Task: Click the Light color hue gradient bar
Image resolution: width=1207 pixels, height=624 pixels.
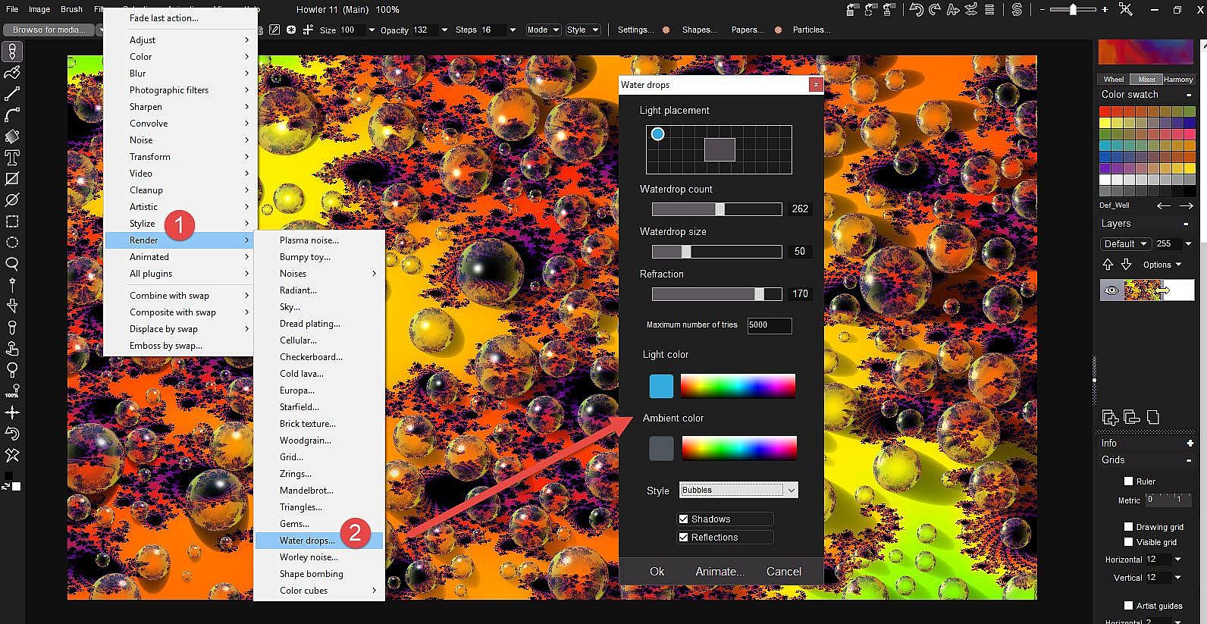Action: click(x=738, y=386)
